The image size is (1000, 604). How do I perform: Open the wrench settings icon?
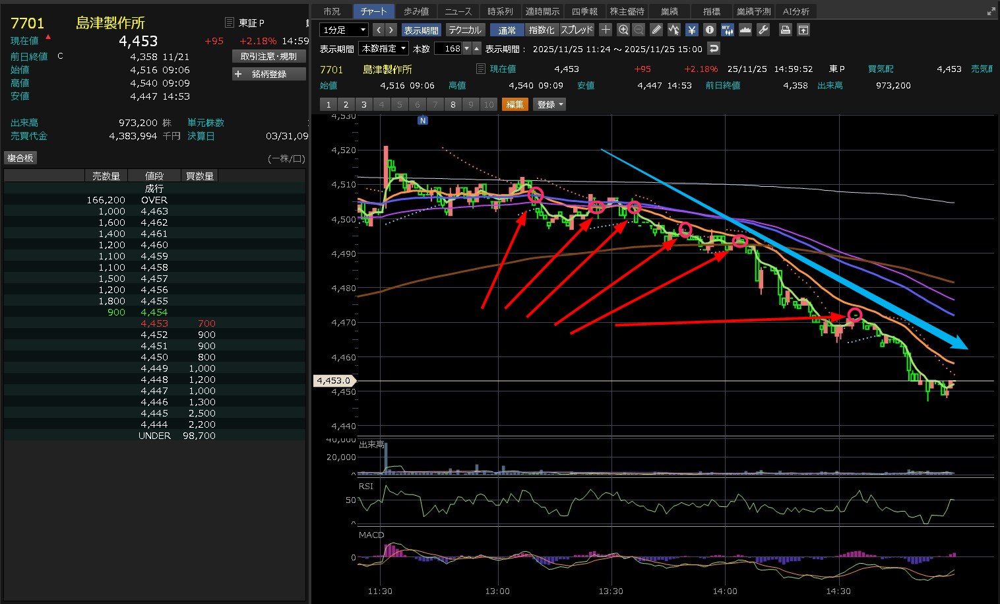click(763, 30)
